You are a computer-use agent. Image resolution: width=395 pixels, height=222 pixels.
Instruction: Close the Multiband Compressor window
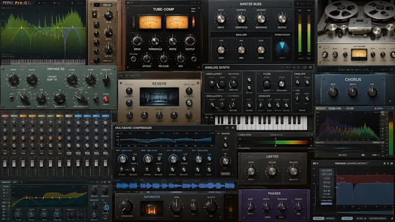click(233, 128)
